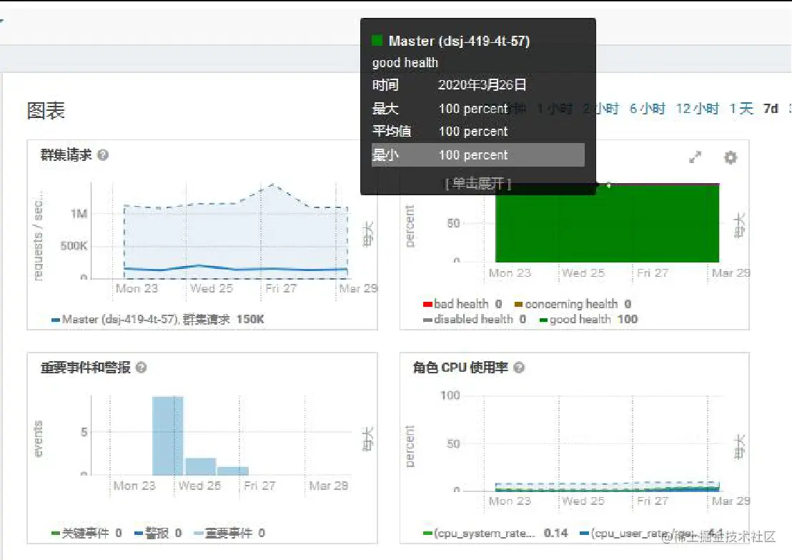Open help icon next to 重要事件和警报 title
The image size is (792, 560).
pos(142,368)
